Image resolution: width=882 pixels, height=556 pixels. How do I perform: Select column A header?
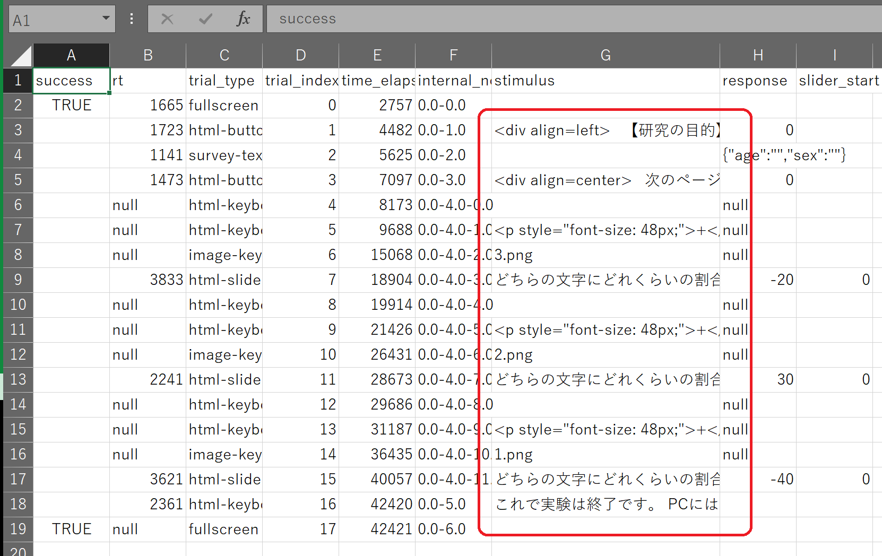click(x=71, y=55)
